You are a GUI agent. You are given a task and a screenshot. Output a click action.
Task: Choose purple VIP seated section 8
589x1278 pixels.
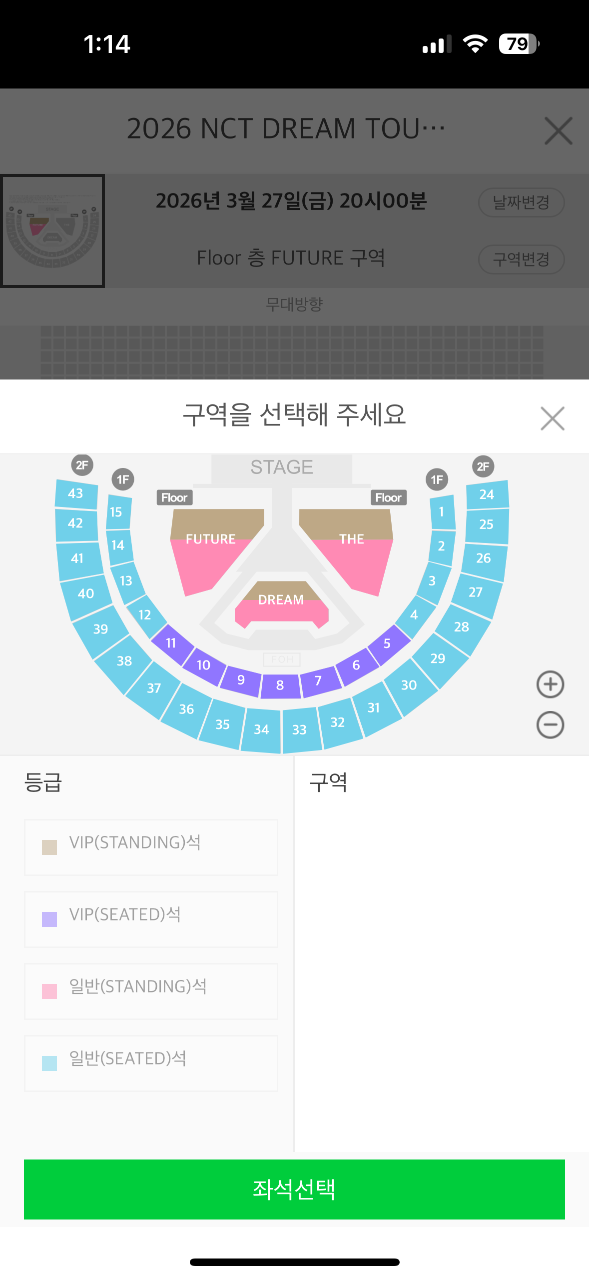click(280, 685)
